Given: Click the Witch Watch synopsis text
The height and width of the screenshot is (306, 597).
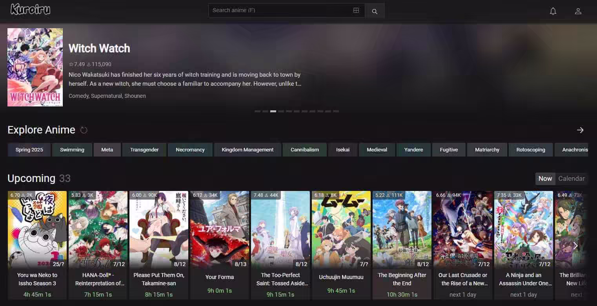Looking at the screenshot, I should (x=185, y=79).
